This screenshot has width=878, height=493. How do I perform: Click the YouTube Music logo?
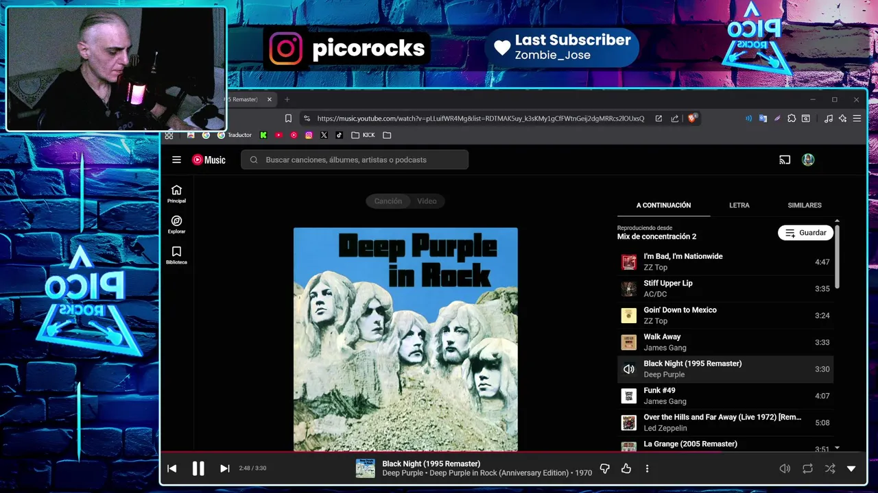209,160
